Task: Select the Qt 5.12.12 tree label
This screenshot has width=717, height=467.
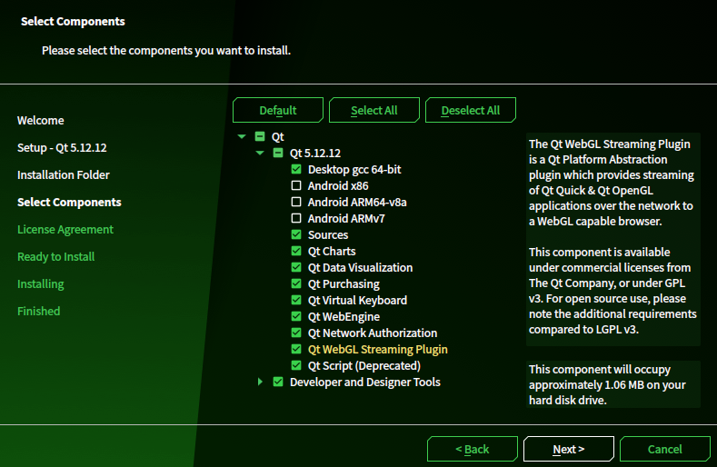Action: click(315, 154)
